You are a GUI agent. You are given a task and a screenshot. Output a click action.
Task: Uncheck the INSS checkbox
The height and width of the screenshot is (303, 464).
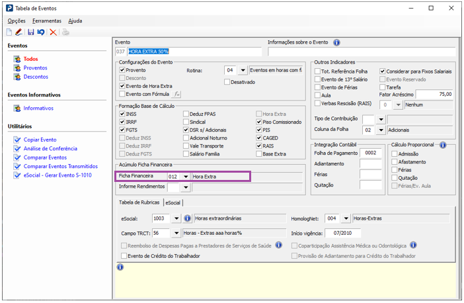122,114
